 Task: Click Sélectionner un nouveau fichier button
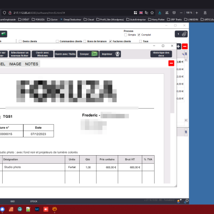tap(20, 54)
